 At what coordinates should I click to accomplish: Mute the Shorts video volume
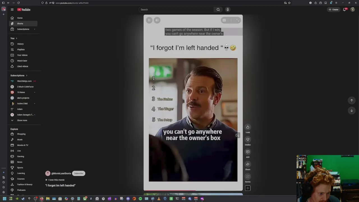coord(157,20)
